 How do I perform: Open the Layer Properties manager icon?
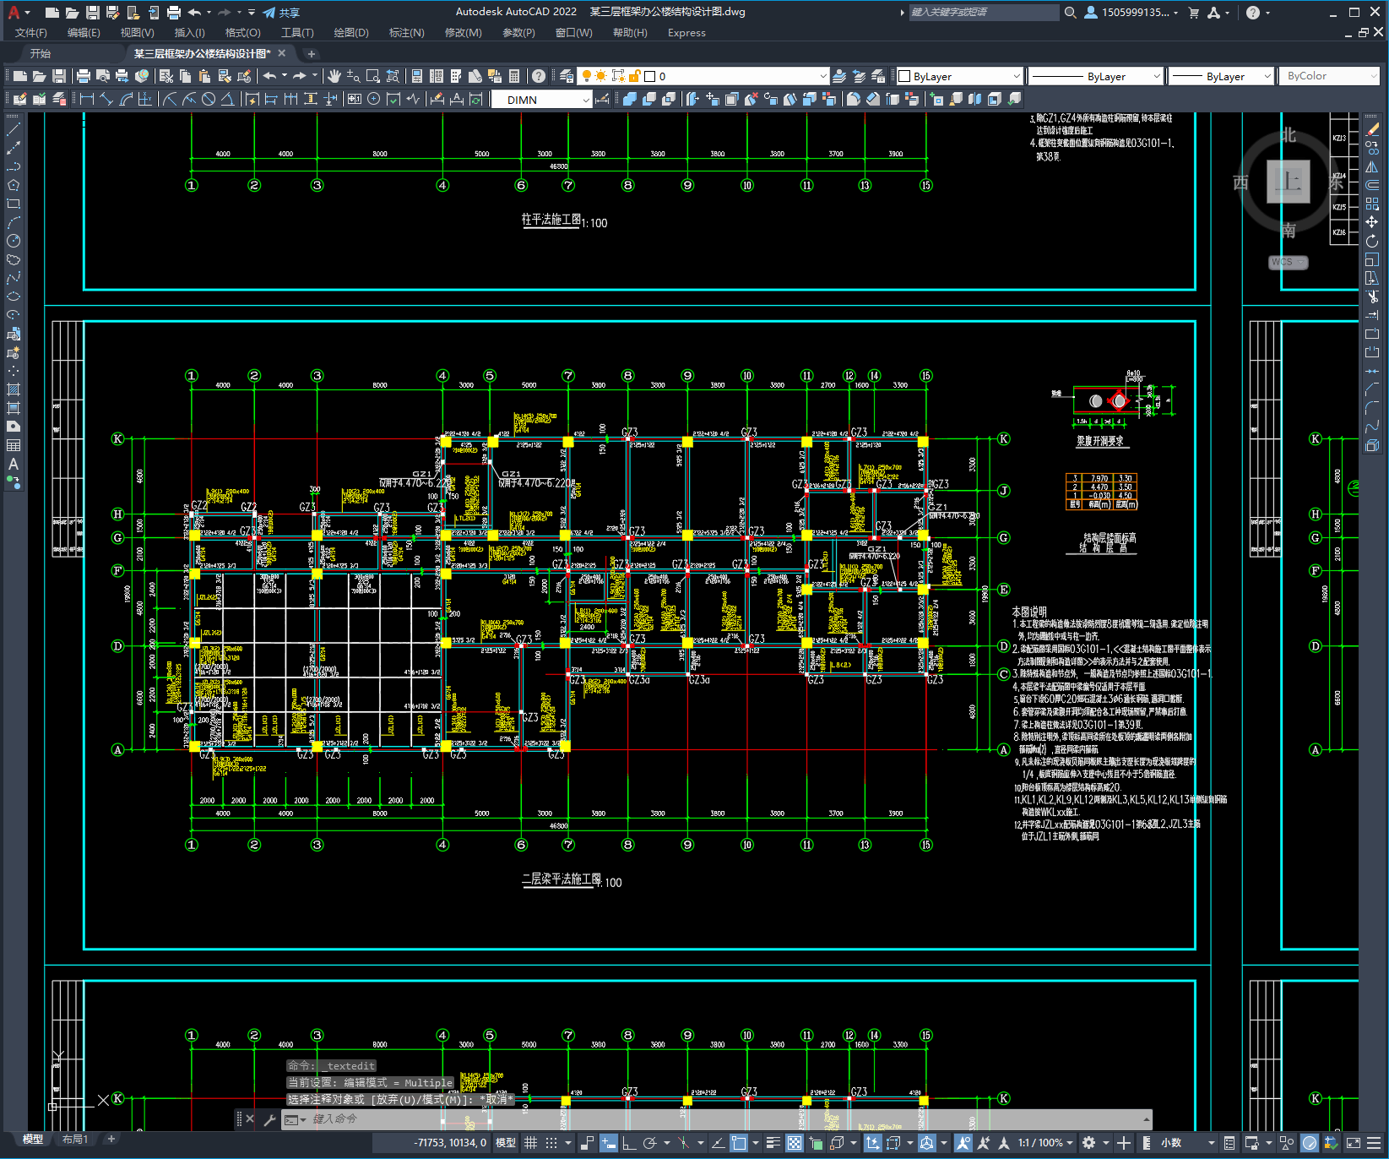567,76
